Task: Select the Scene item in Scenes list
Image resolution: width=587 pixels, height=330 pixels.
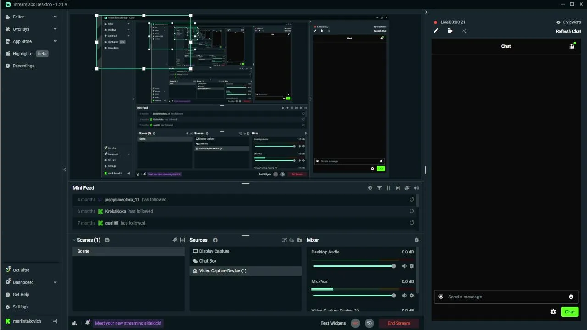Action: point(128,251)
